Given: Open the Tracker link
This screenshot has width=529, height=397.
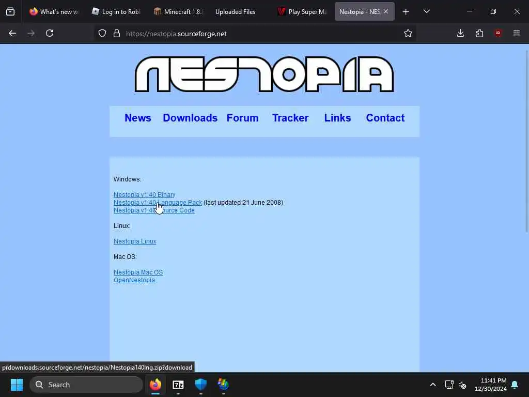Looking at the screenshot, I should (x=290, y=118).
